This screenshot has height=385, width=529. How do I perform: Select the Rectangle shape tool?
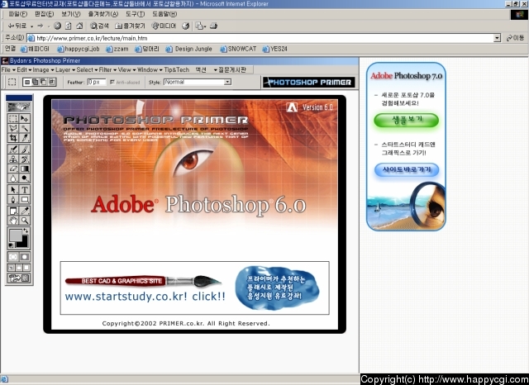24,200
